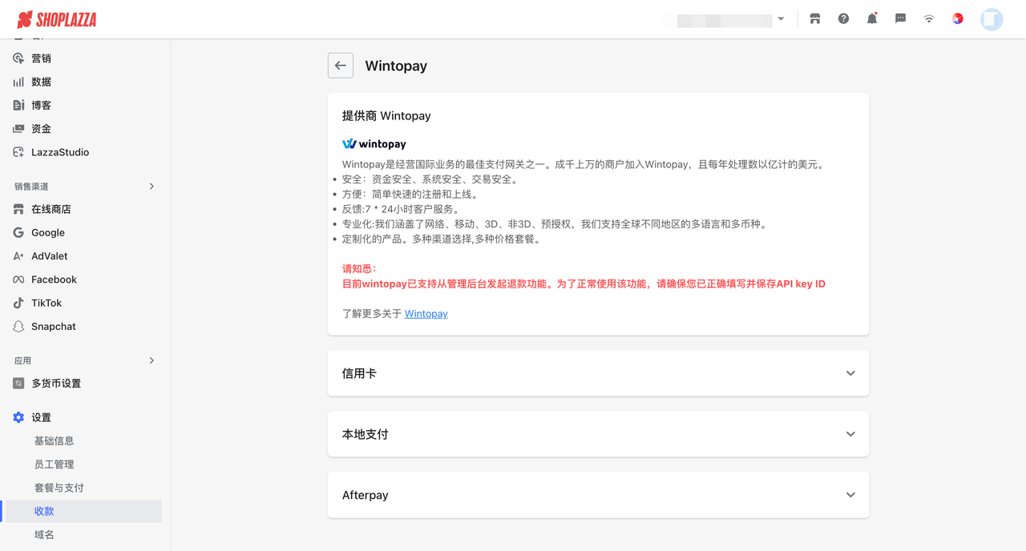Click the Facebook Meta icon
Screen dimensions: 1026x551
[18, 280]
